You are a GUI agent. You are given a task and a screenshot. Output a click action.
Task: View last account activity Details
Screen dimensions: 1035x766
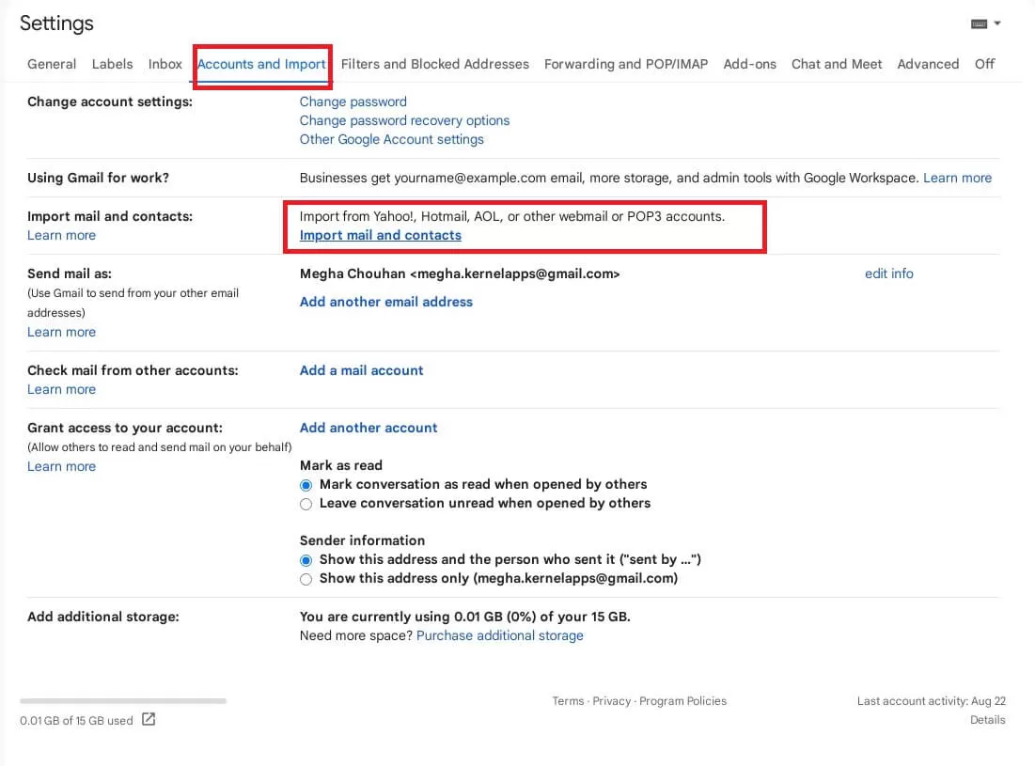987,719
